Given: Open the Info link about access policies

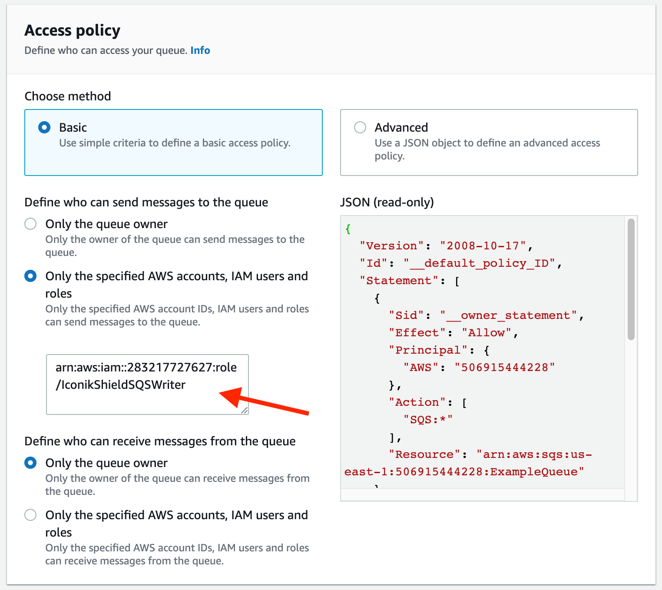Looking at the screenshot, I should pos(200,50).
